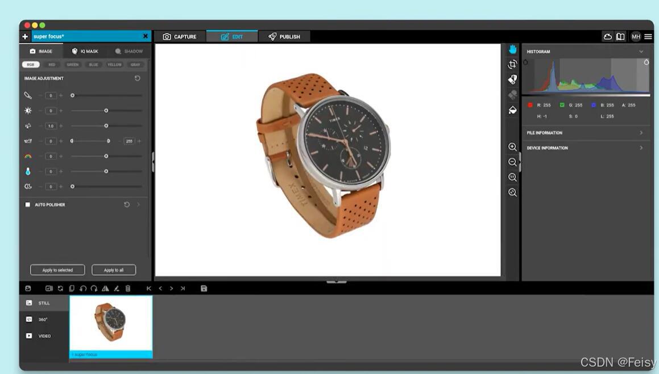Select the hand pan tool
This screenshot has width=659, height=374.
[x=512, y=49]
